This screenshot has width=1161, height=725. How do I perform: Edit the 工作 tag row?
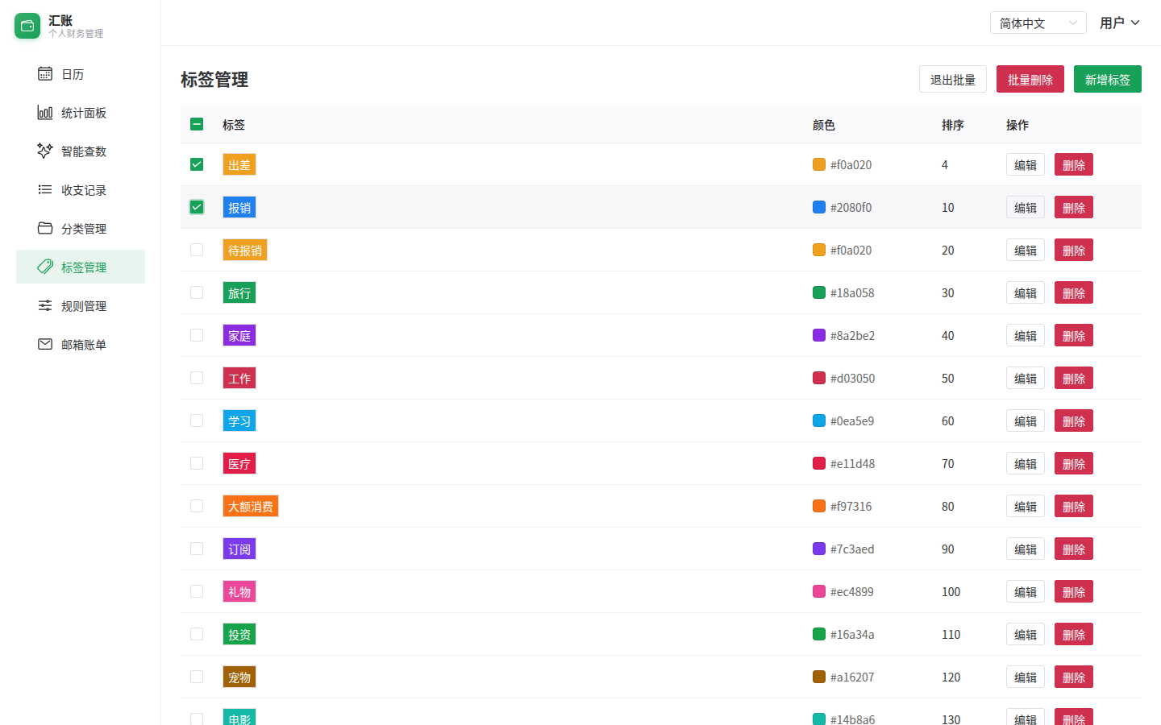pos(1026,378)
